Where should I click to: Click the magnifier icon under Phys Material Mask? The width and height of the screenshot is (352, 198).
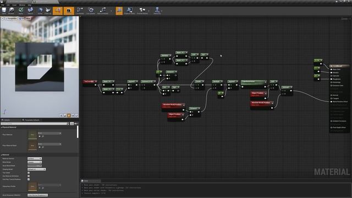(x=43, y=147)
